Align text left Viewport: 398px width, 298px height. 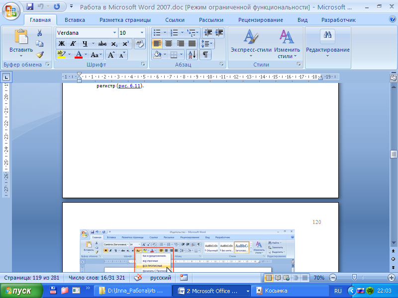coord(157,44)
